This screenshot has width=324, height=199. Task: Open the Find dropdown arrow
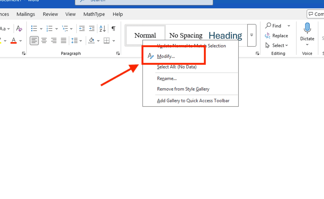[x=289, y=26]
